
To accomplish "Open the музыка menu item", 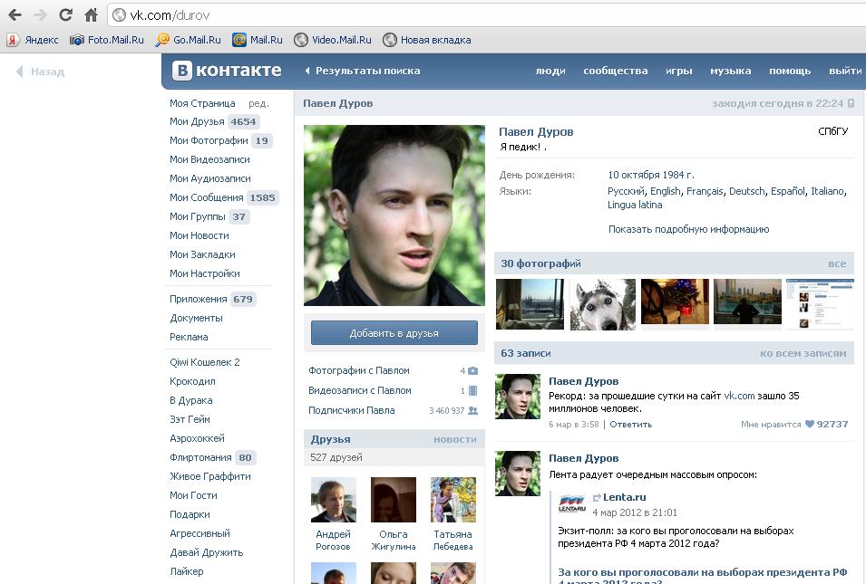I will tap(730, 71).
